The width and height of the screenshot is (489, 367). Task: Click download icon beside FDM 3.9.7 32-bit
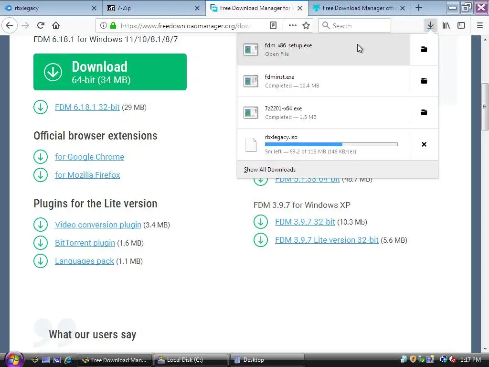pyautogui.click(x=261, y=222)
